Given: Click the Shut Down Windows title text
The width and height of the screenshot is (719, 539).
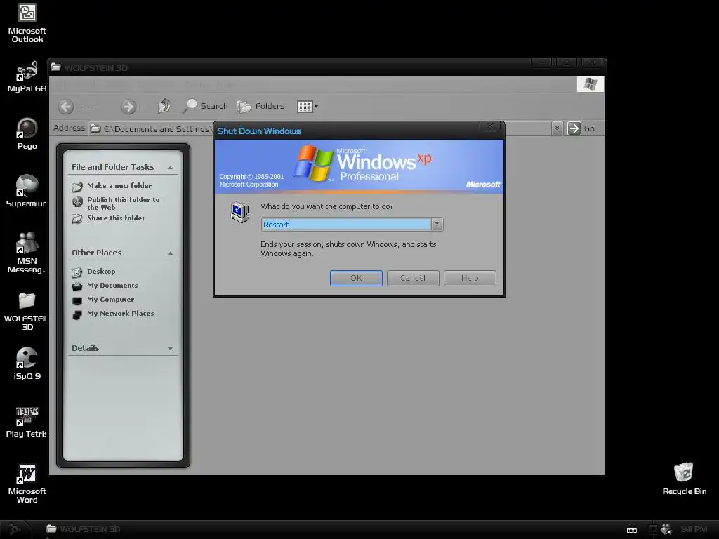Looking at the screenshot, I should [259, 131].
